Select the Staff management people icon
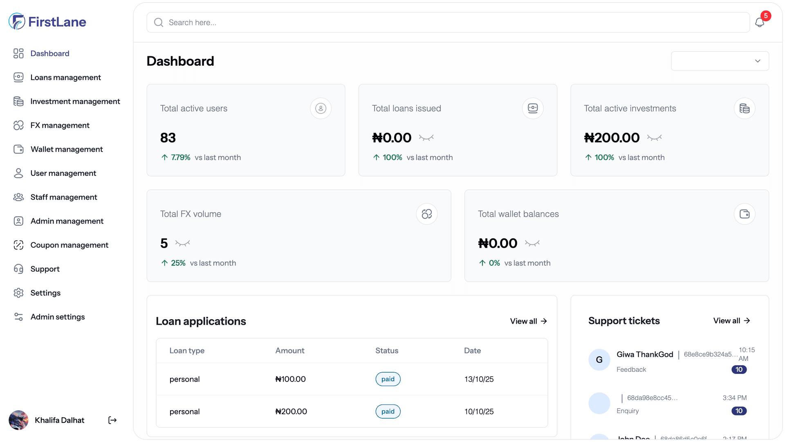The height and width of the screenshot is (442, 785). pos(19,197)
